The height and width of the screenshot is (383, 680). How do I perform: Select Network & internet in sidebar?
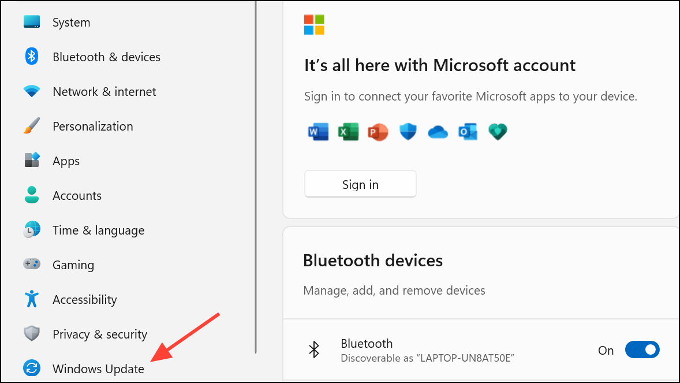(x=104, y=92)
